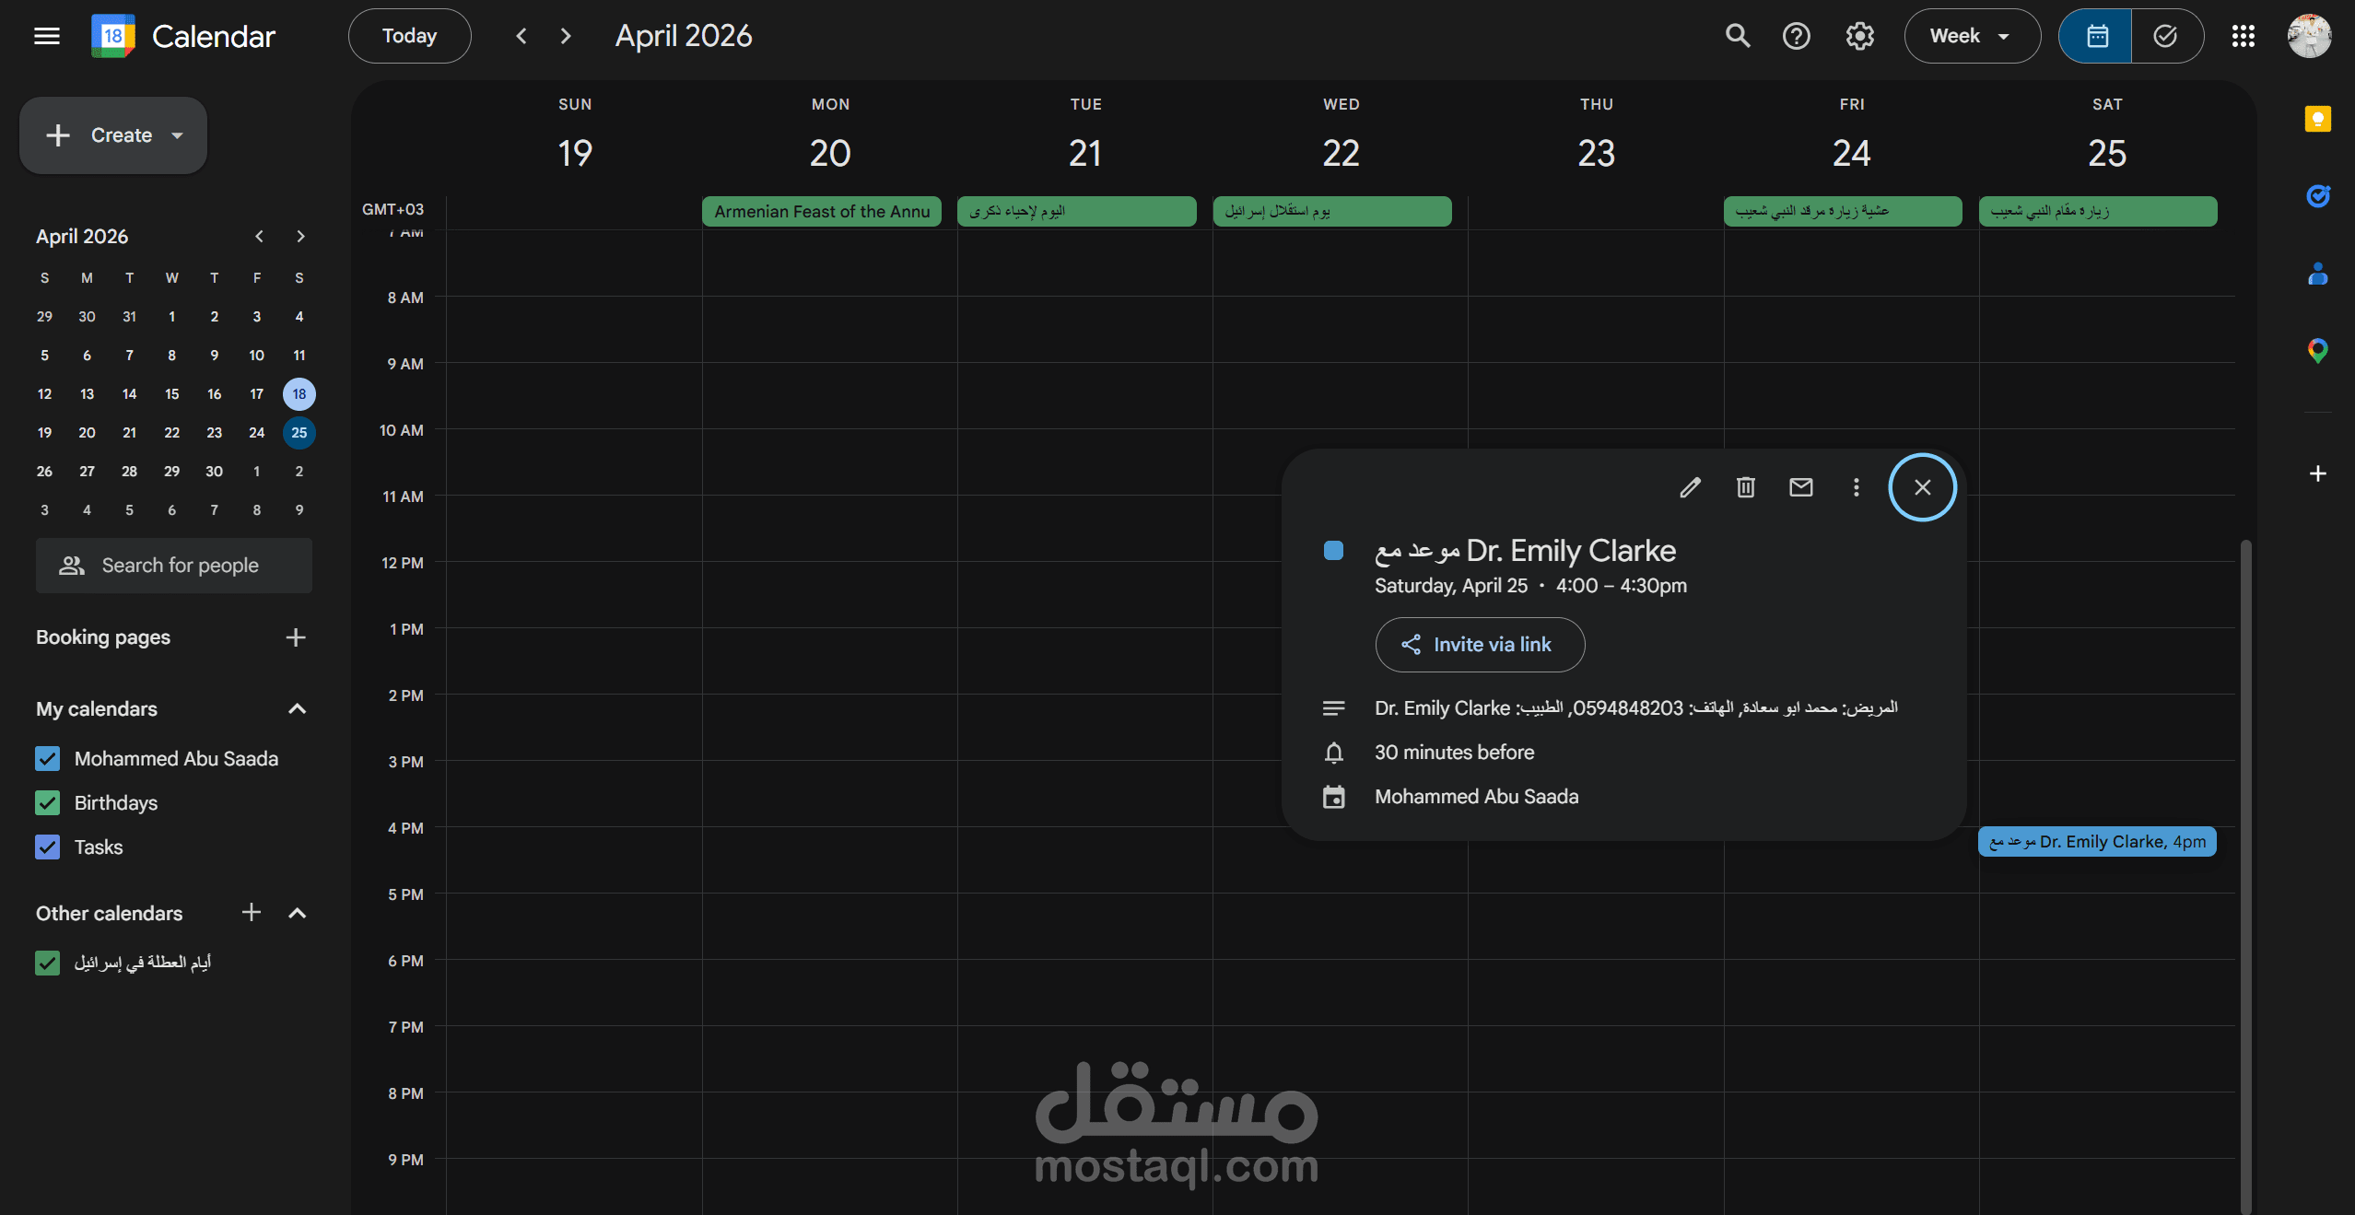Open Google Maps side panel icon
The width and height of the screenshot is (2355, 1215).
(2317, 350)
